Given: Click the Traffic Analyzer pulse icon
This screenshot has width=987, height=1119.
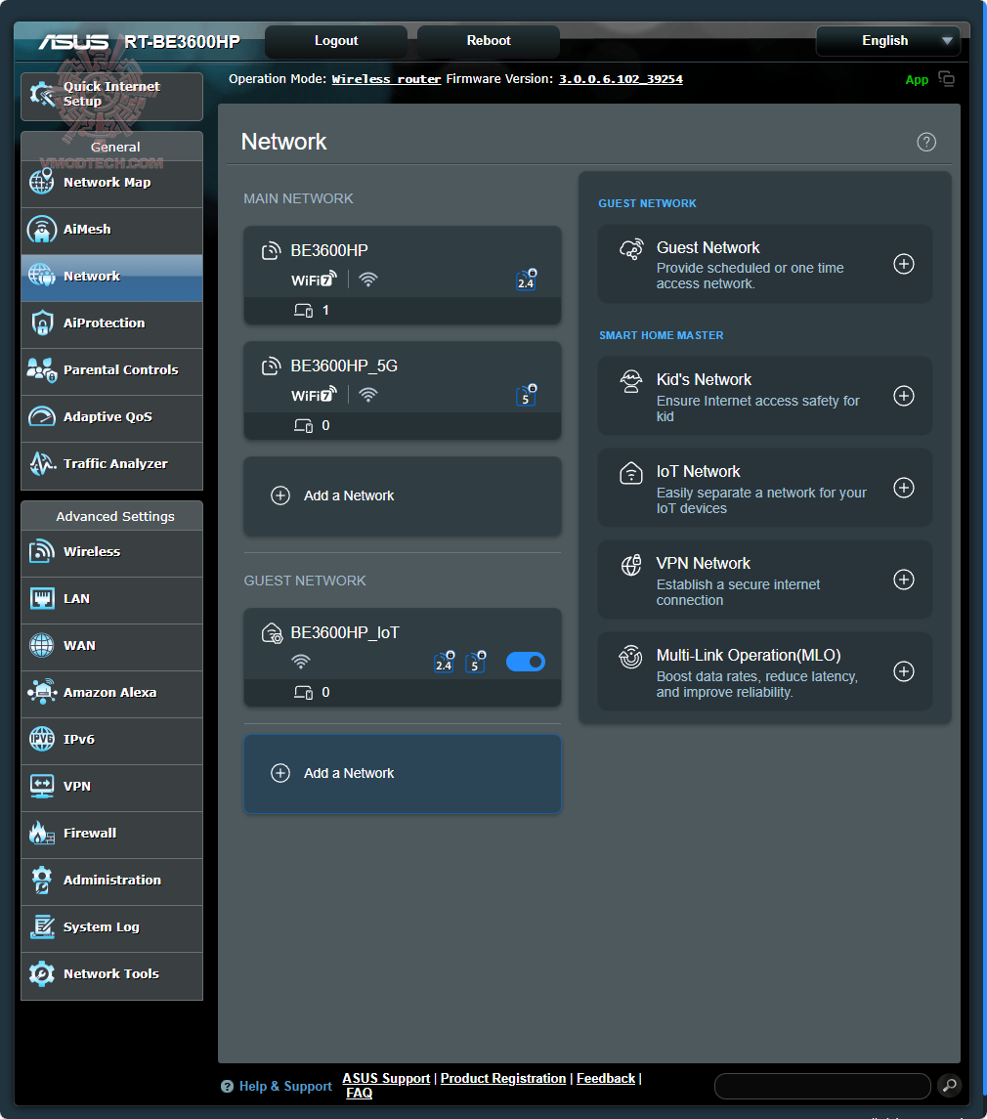Looking at the screenshot, I should (42, 463).
